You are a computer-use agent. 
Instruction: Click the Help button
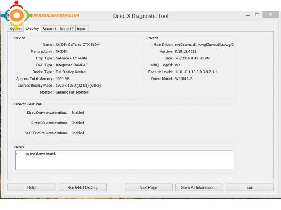[x=31, y=187]
